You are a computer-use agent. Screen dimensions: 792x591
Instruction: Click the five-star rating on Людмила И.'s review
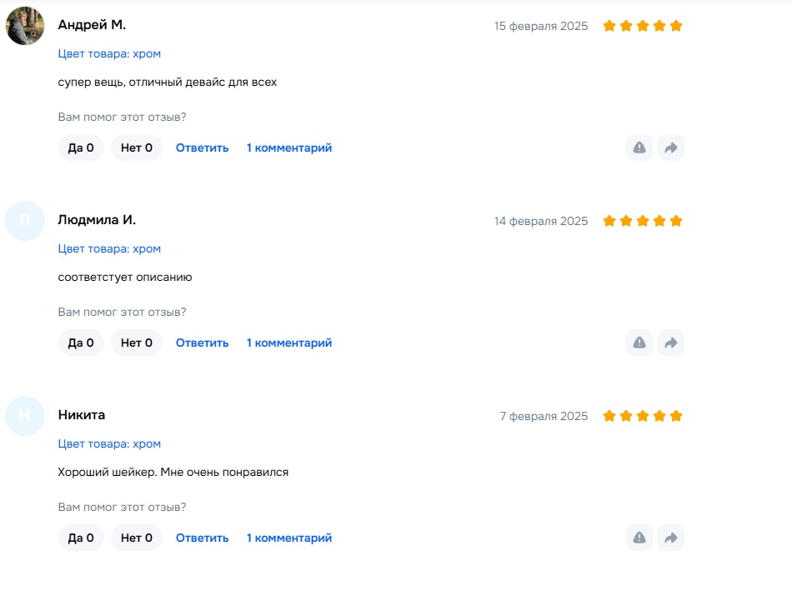coord(643,221)
